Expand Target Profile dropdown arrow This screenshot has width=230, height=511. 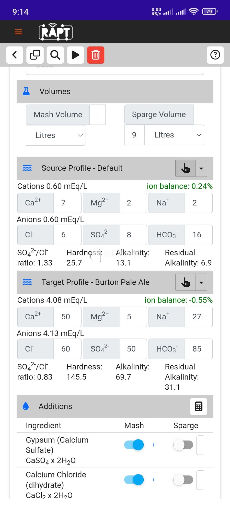(201, 282)
